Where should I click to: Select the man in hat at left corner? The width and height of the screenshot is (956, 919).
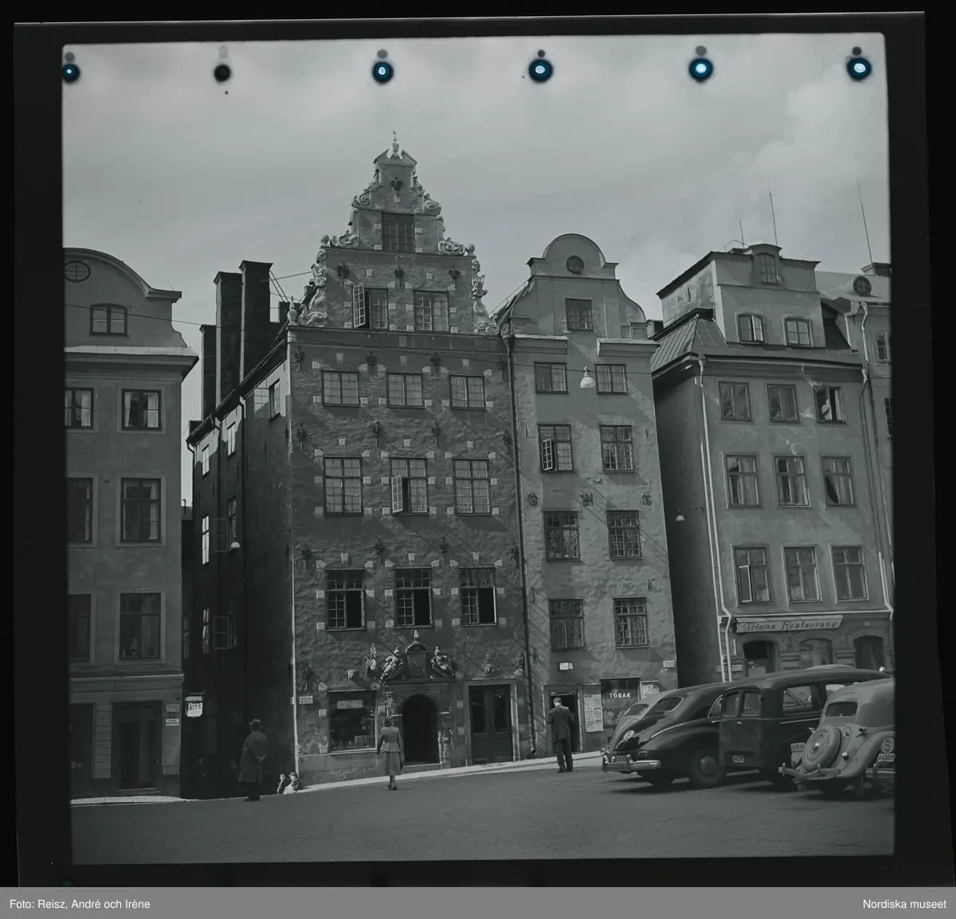255,759
